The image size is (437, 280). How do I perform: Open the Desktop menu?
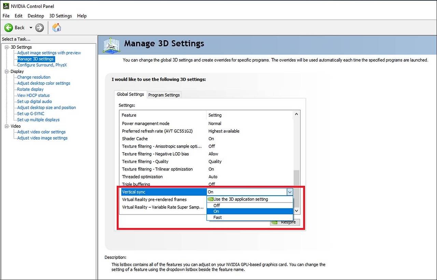coord(36,16)
